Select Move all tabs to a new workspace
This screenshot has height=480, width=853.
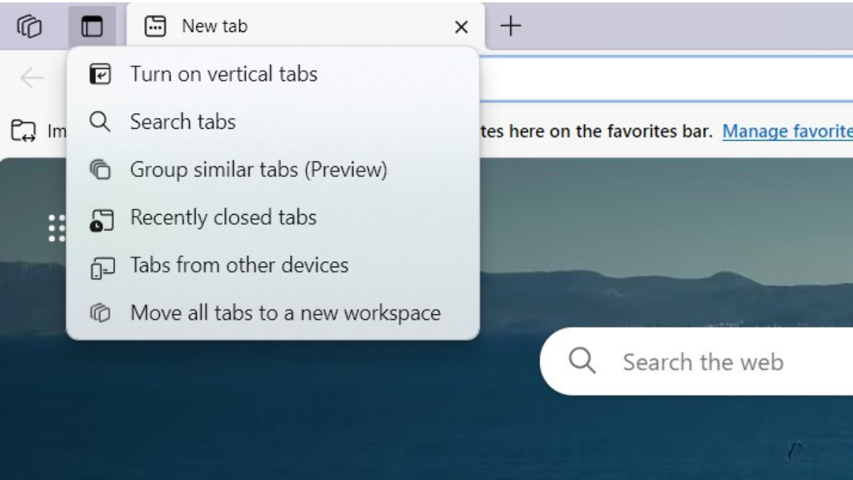285,312
